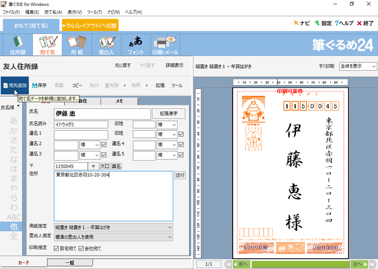Uncheck the 会社宛て checkbox
The width and height of the screenshot is (378, 269).
(82, 248)
